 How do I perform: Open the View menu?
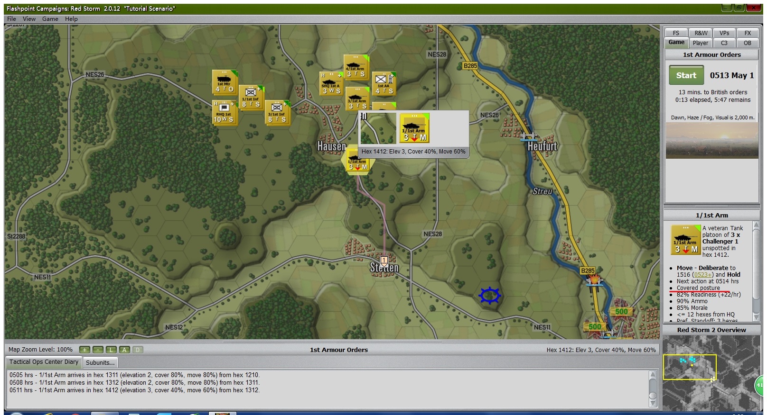tap(29, 19)
